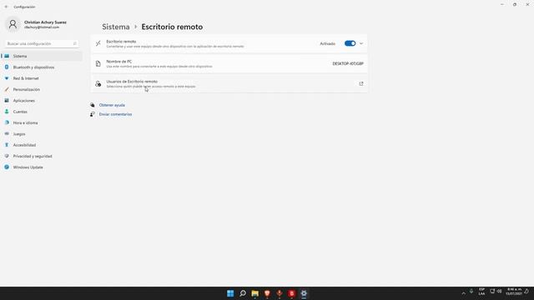Image resolution: width=534 pixels, height=300 pixels.
Task: Open the Enviar comentarios link
Action: [x=115, y=114]
